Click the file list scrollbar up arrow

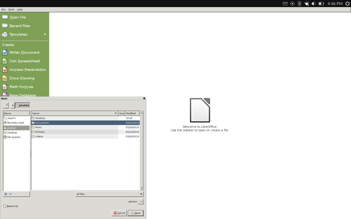(142, 112)
